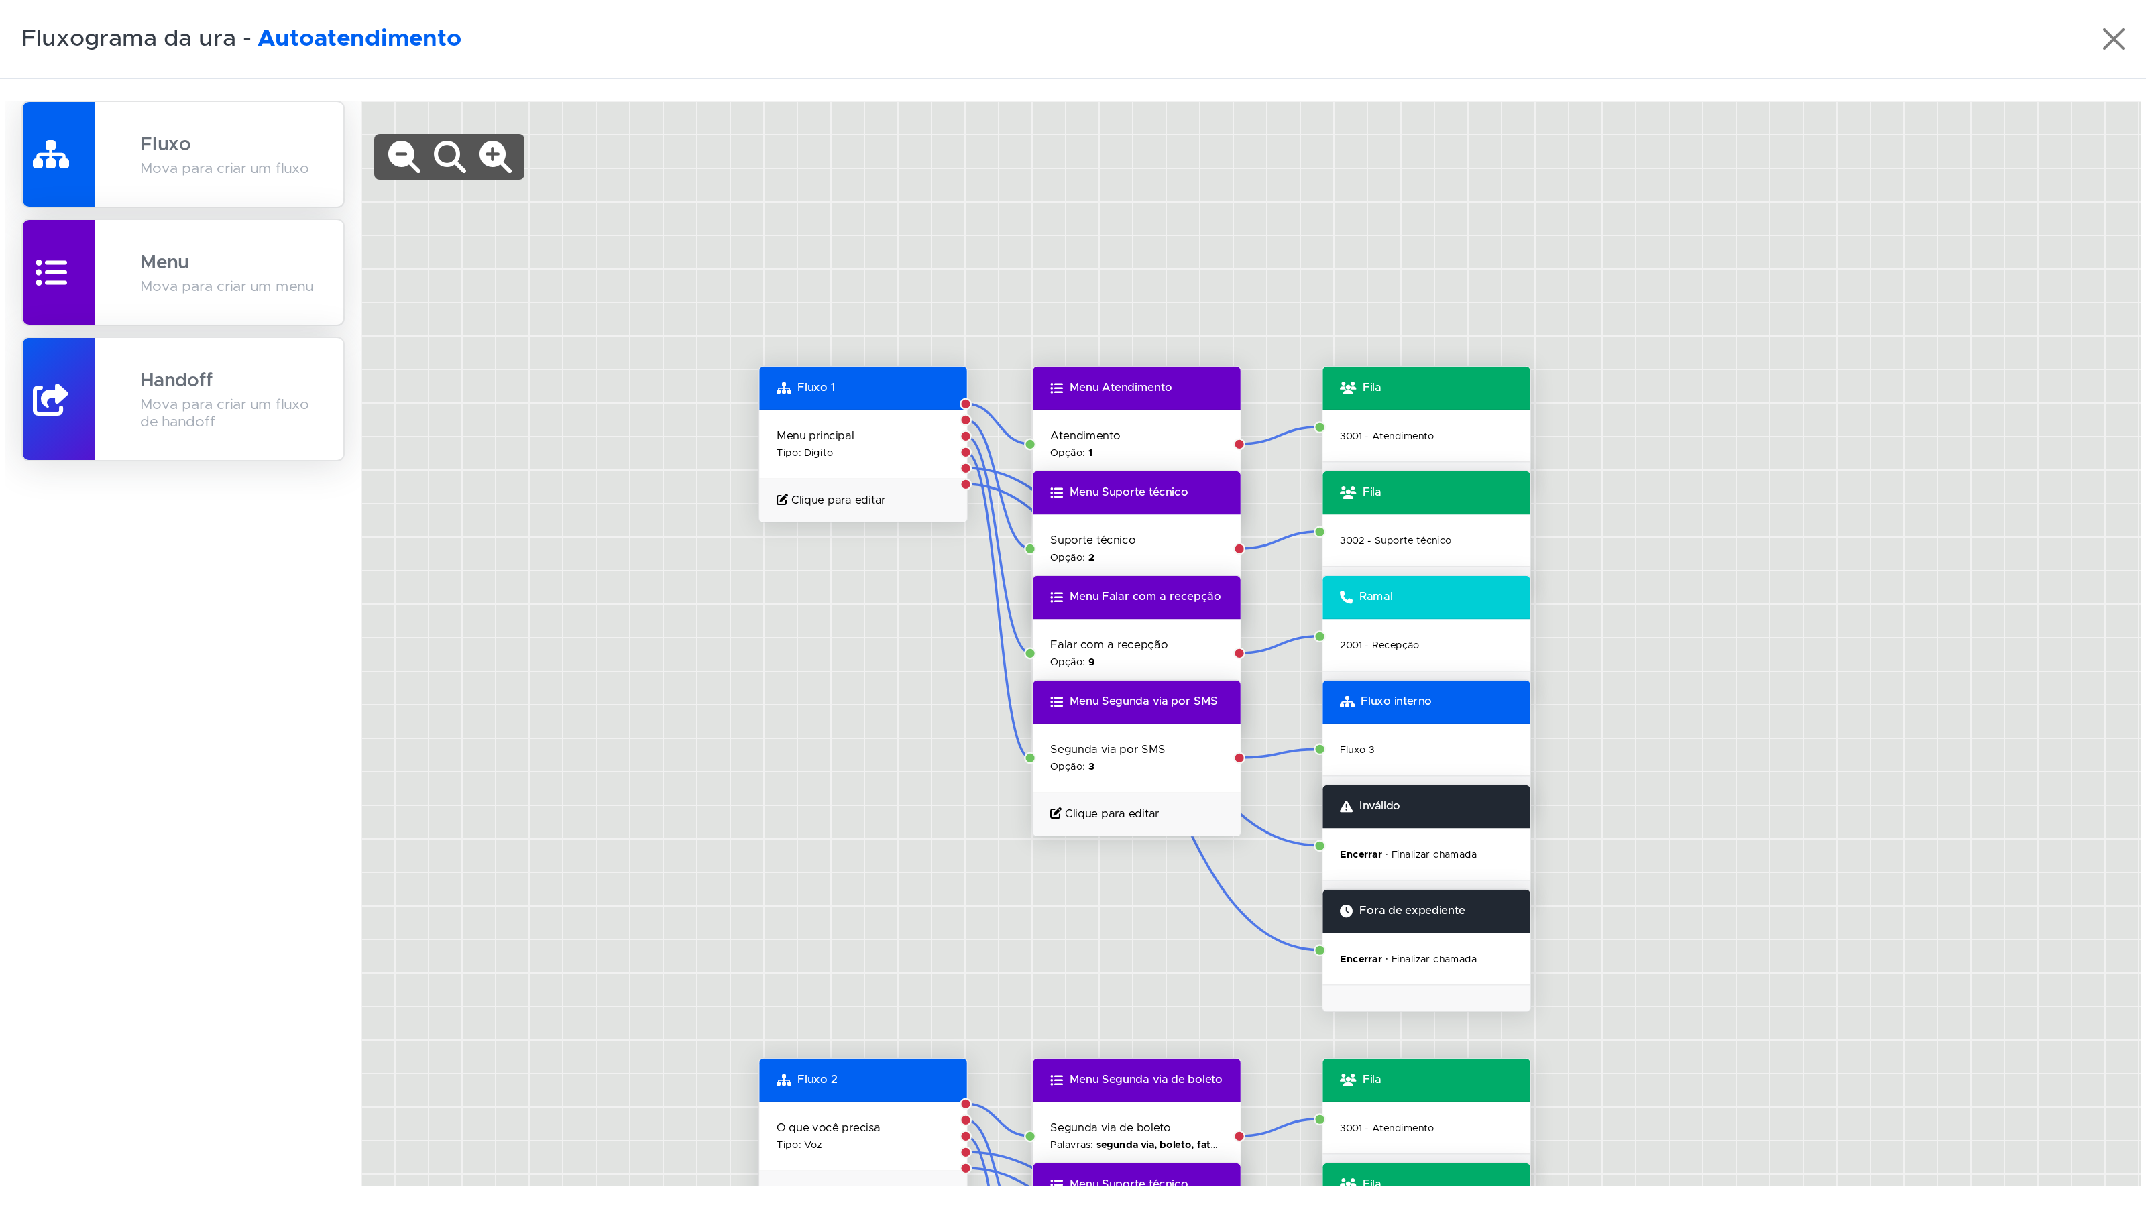
Task: Click the Menu Suporte técnico list icon
Action: point(1056,492)
